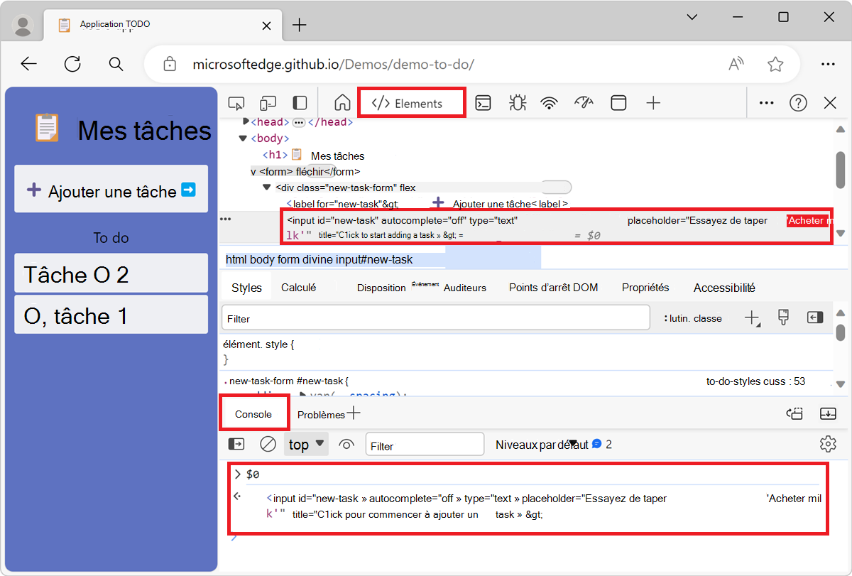
Task: Toggle computed styles sidebar icon
Action: click(814, 318)
